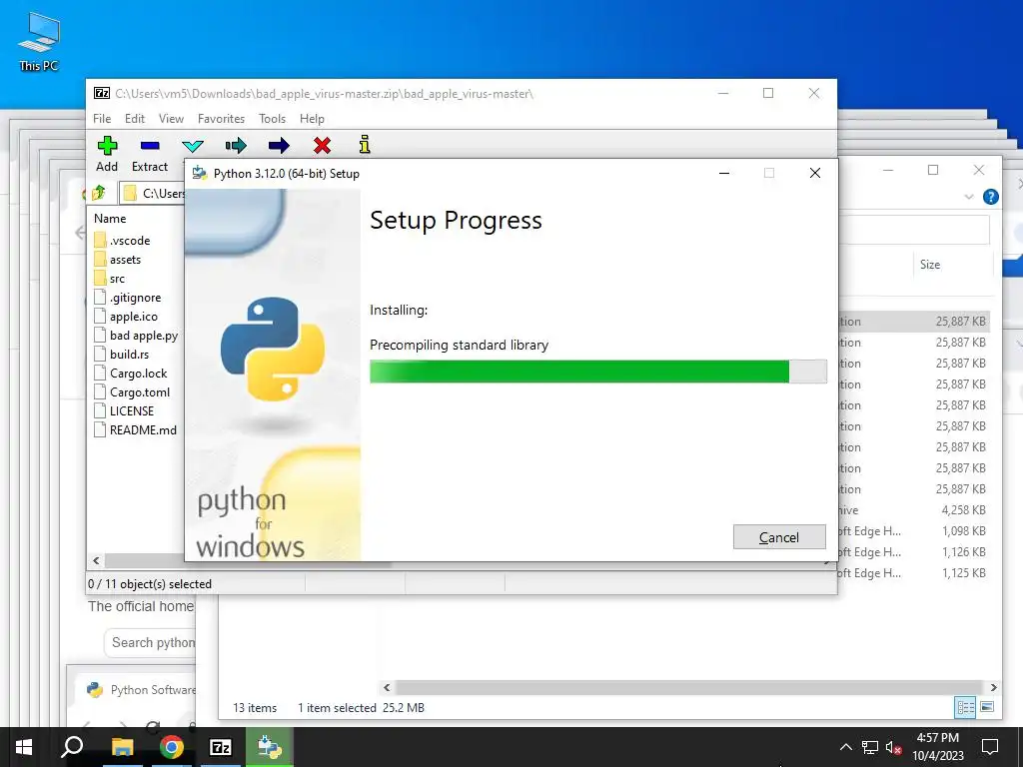Switch Explorer to details view icon
Image resolution: width=1023 pixels, height=767 pixels.
(x=965, y=708)
